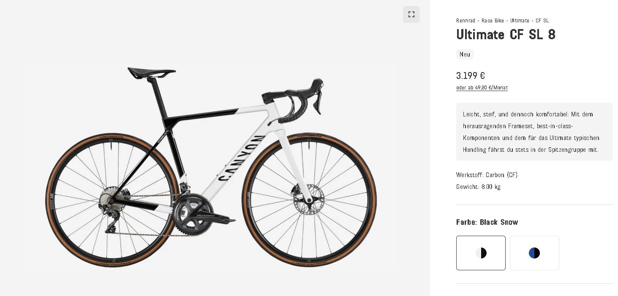Image resolution: width=618 pixels, height=296 pixels.
Task: Click the Werkstoff: Carbon (CF) line
Action: point(487,175)
